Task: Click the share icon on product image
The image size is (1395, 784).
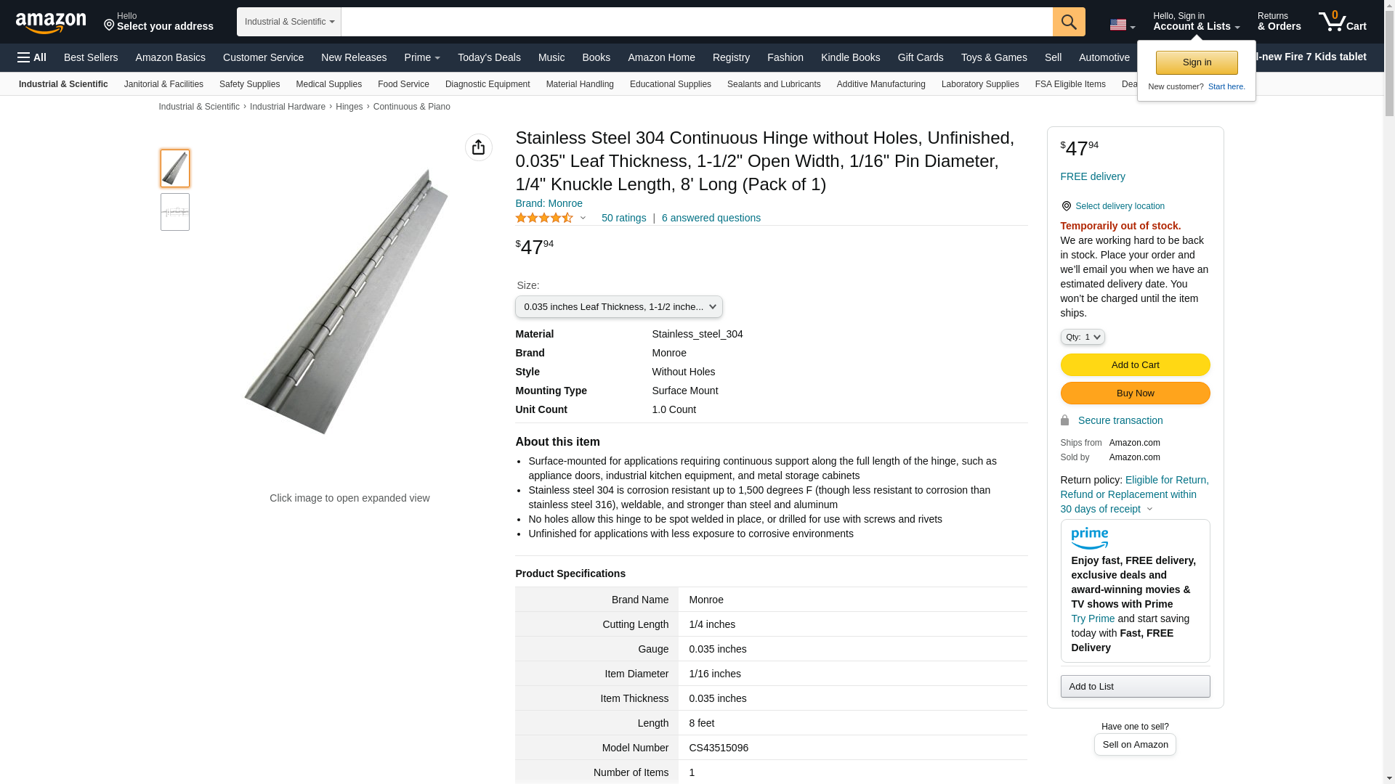Action: [x=478, y=147]
